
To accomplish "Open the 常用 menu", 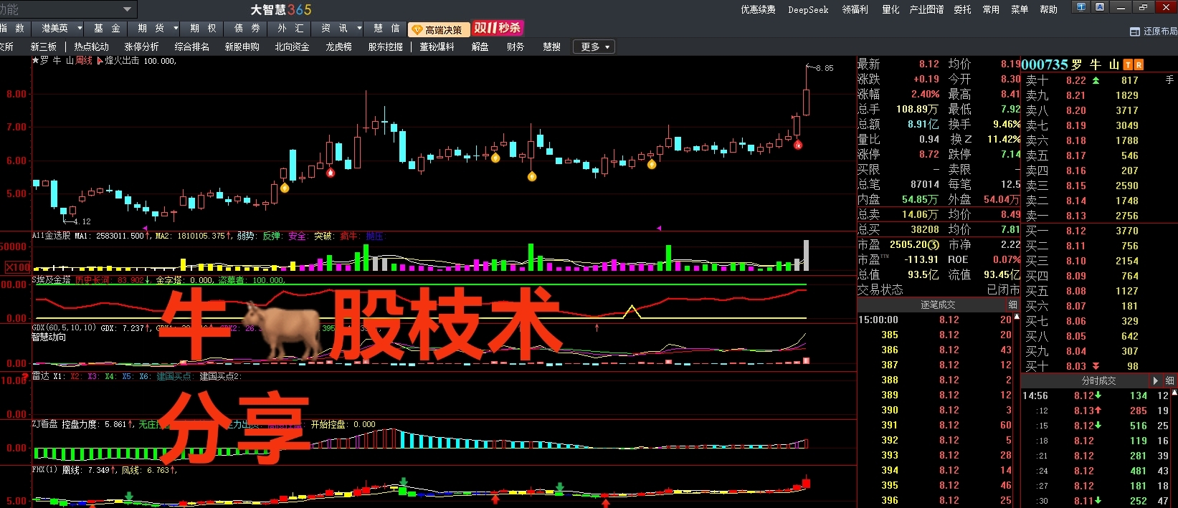I will click(x=991, y=10).
